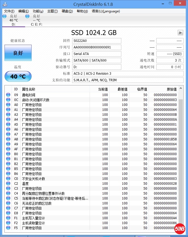Click the drive letter field D:

pyautogui.click(x=97, y=67)
